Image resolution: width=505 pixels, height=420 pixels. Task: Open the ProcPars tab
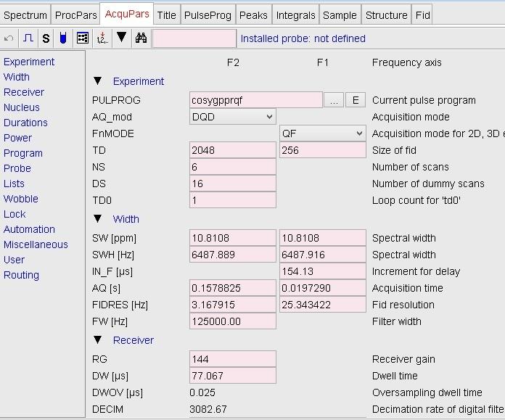pos(75,15)
